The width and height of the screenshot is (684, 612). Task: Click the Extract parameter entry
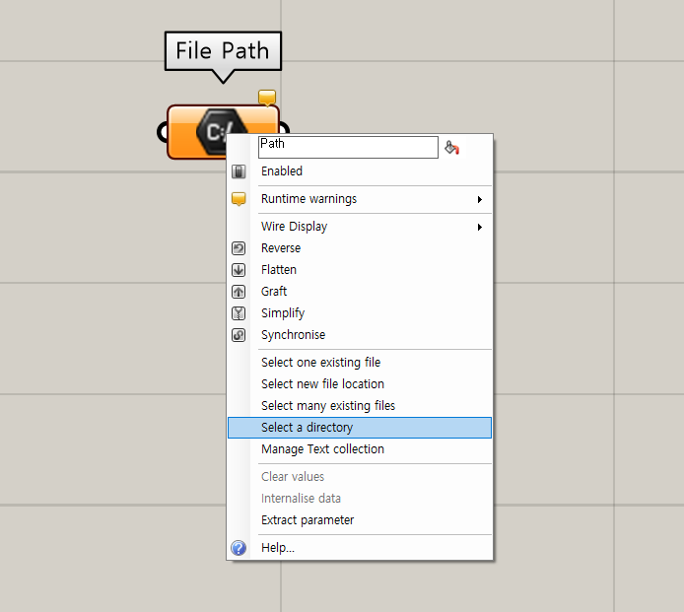[360, 520]
